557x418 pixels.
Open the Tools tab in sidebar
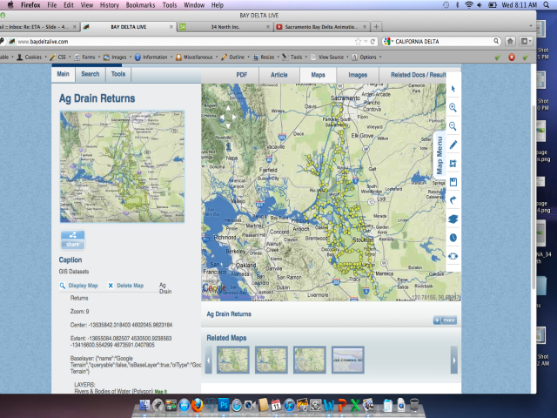coord(118,74)
